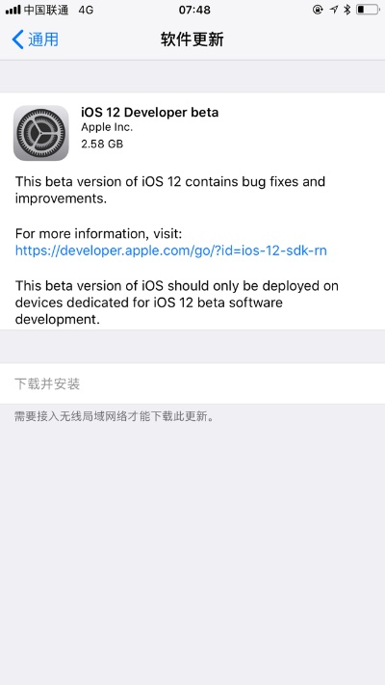Tap the 2.58 GB update size text

tap(102, 144)
